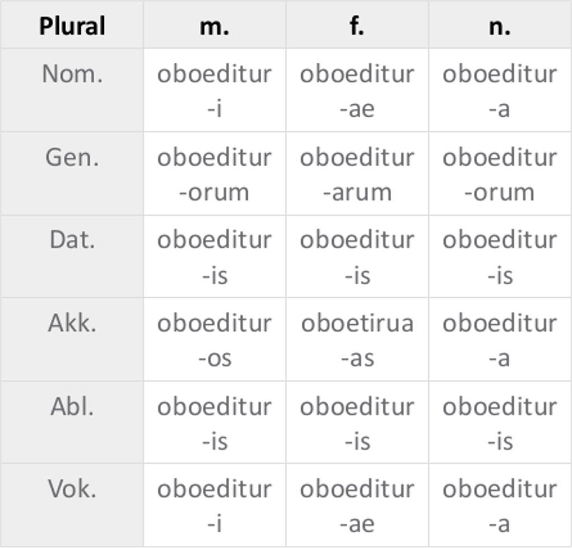Click the Nom. row label
Viewport: 572px width, 548px height.
click(x=72, y=73)
